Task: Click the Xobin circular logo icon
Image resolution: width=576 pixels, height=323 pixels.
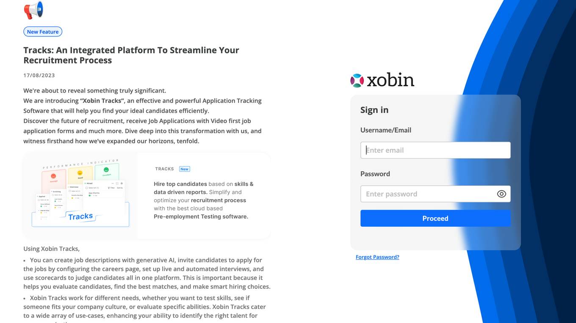Action: point(357,80)
